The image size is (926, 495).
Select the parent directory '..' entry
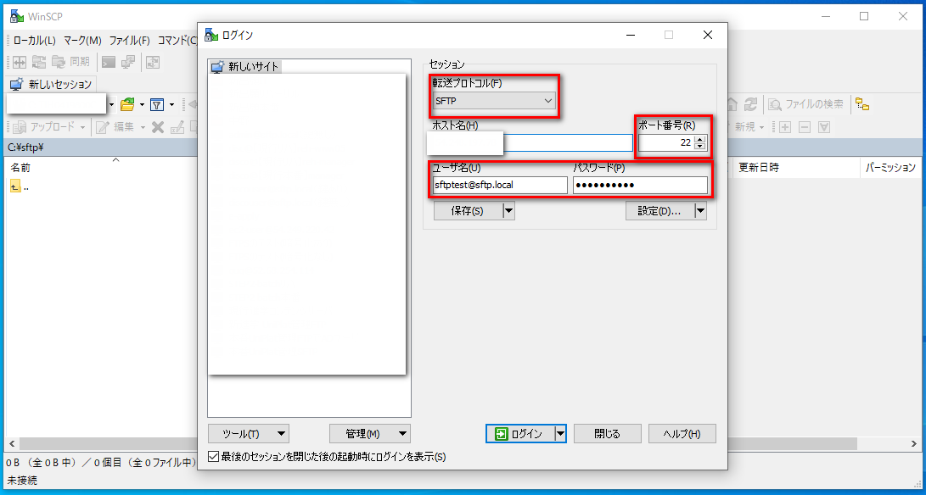pos(20,187)
